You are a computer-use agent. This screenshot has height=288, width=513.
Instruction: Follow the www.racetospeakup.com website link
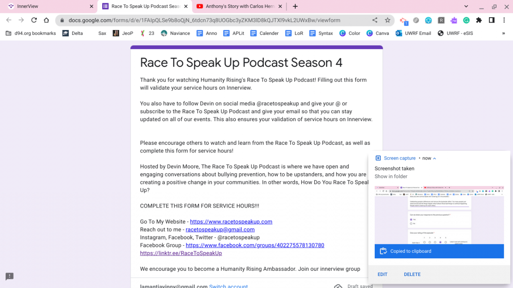point(231,222)
